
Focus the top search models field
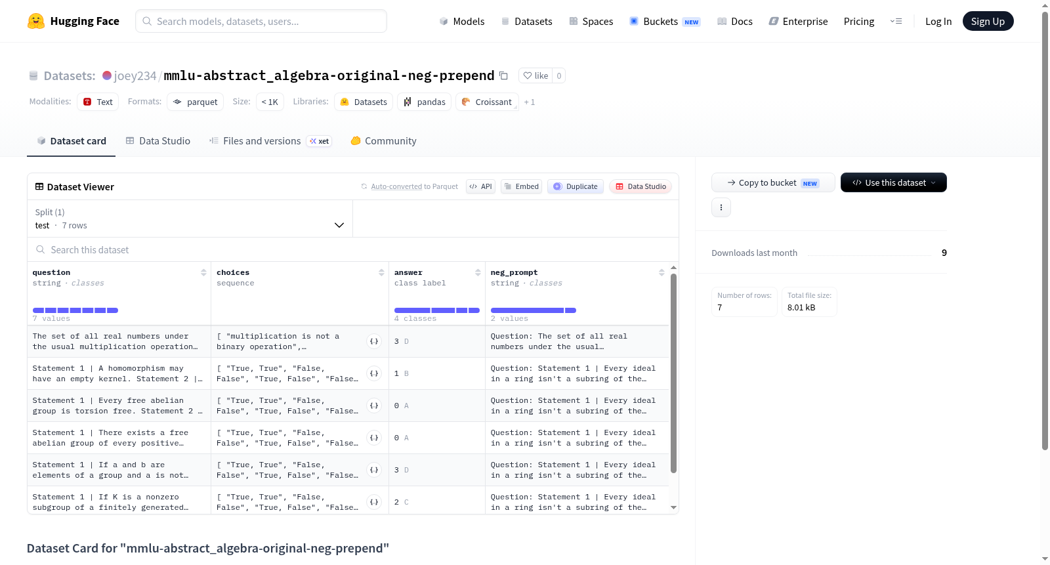[x=261, y=21]
